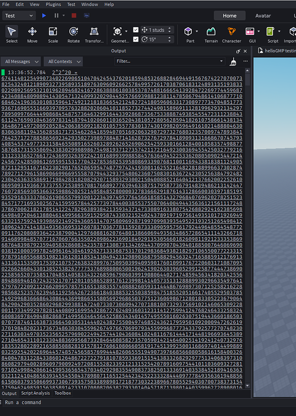296x416 pixels.
Task: Click the Output vertical scrollbar thumb
Action: coord(247,79)
